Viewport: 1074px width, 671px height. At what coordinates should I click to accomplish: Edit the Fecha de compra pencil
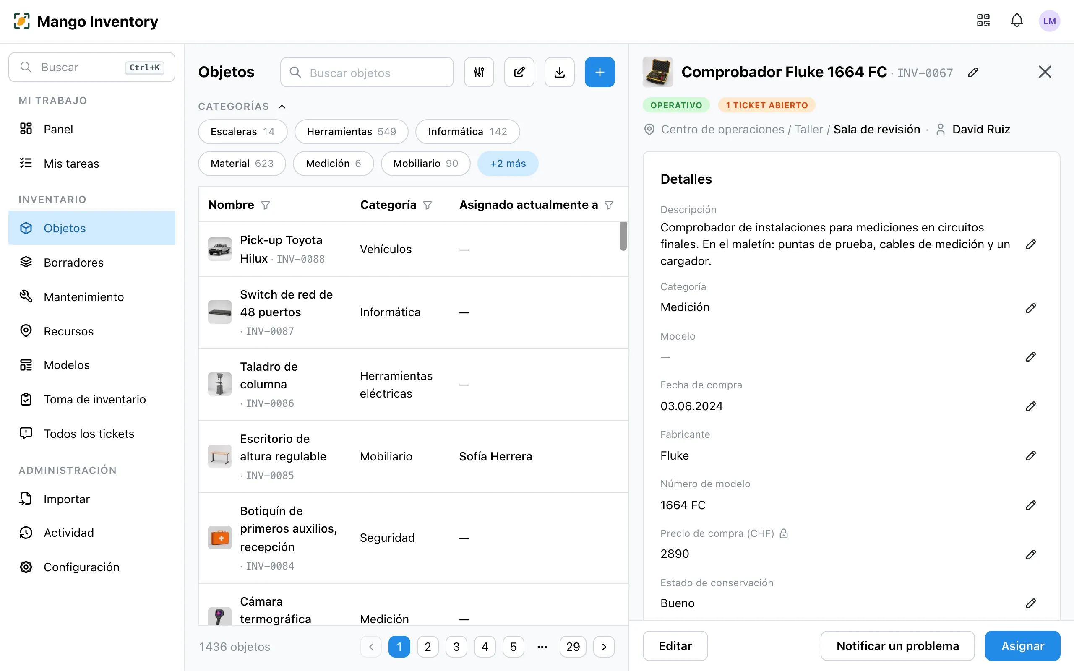coord(1030,406)
